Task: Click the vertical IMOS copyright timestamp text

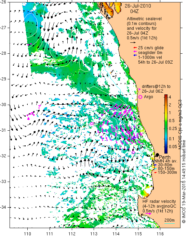Action: [184, 182]
